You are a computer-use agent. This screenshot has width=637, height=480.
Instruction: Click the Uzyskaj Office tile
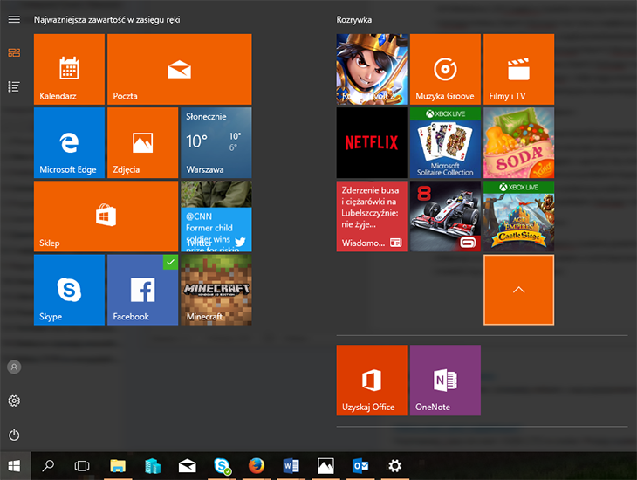(372, 381)
